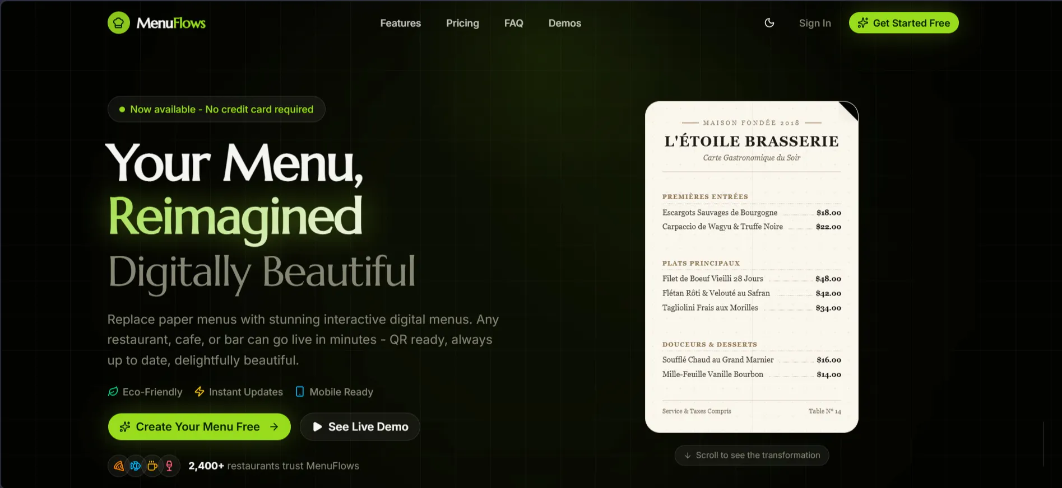Viewport: 1062px width, 488px height.
Task: Click the MenuFlows brand name
Action: tap(171, 23)
